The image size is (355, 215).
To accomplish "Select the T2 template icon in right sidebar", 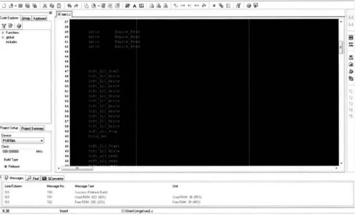I will coord(351,97).
